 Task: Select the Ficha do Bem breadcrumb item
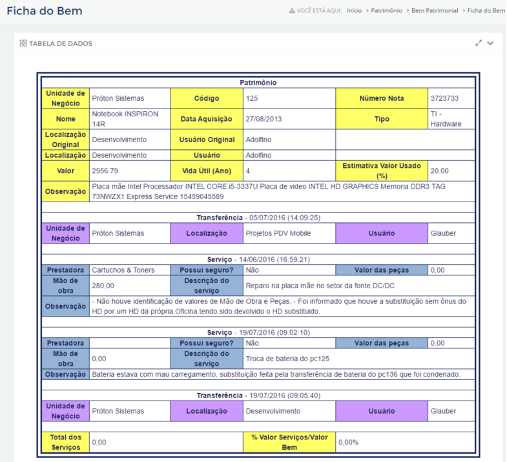[486, 11]
